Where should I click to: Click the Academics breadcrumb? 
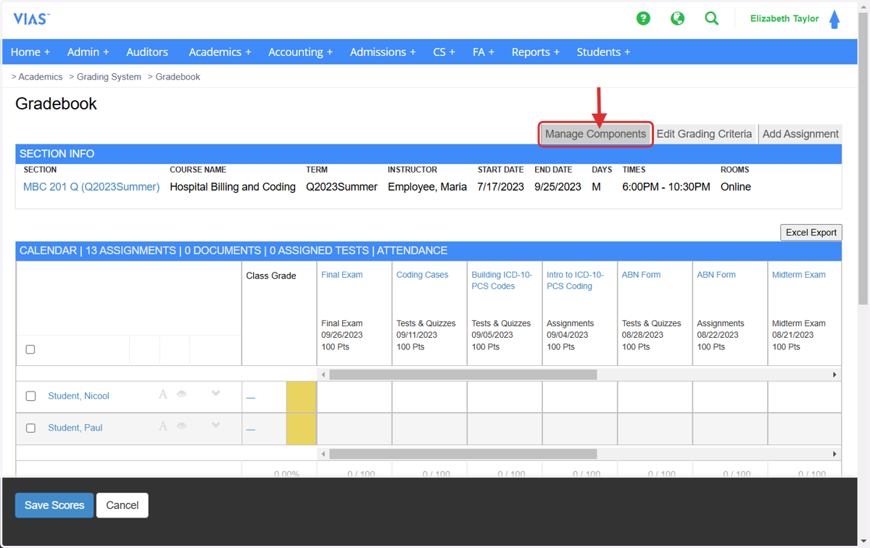point(41,77)
